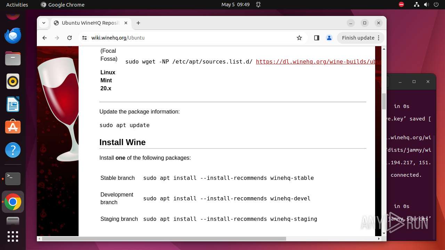Screen dimensions: 445x250
Task: Click 'Linux Mint 20.x' table cell
Action: (108, 80)
